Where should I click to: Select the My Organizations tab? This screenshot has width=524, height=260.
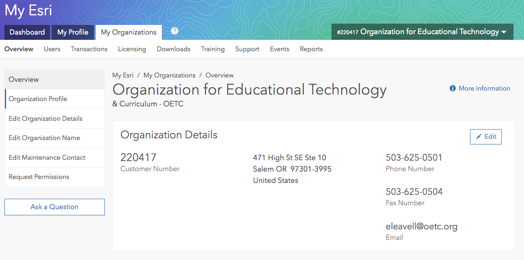(128, 32)
